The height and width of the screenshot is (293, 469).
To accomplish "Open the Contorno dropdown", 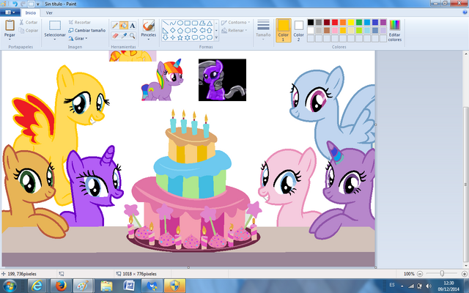I will click(236, 23).
